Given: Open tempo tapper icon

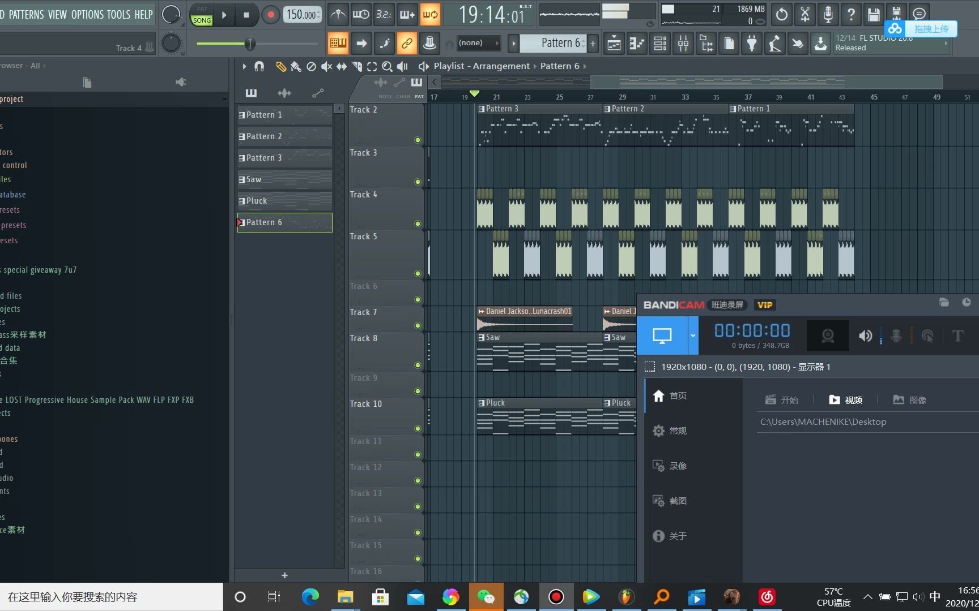Looking at the screenshot, I should (x=774, y=43).
